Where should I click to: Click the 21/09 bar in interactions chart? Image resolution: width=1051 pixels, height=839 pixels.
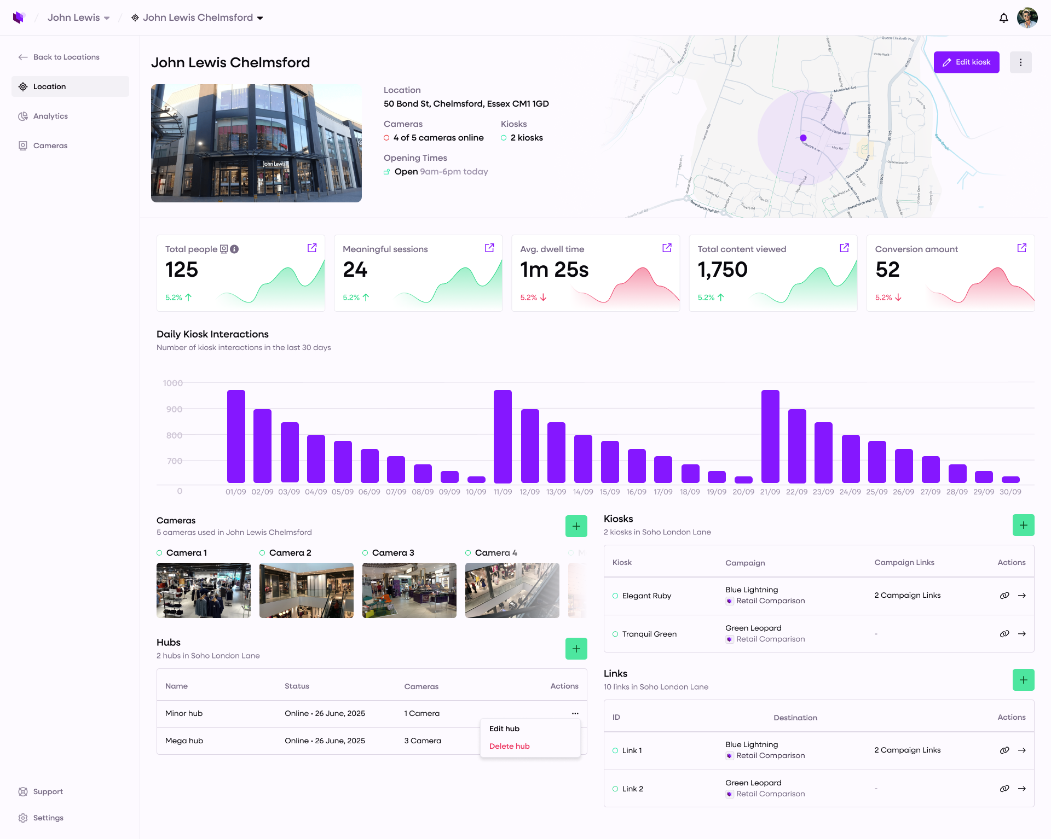(x=770, y=436)
